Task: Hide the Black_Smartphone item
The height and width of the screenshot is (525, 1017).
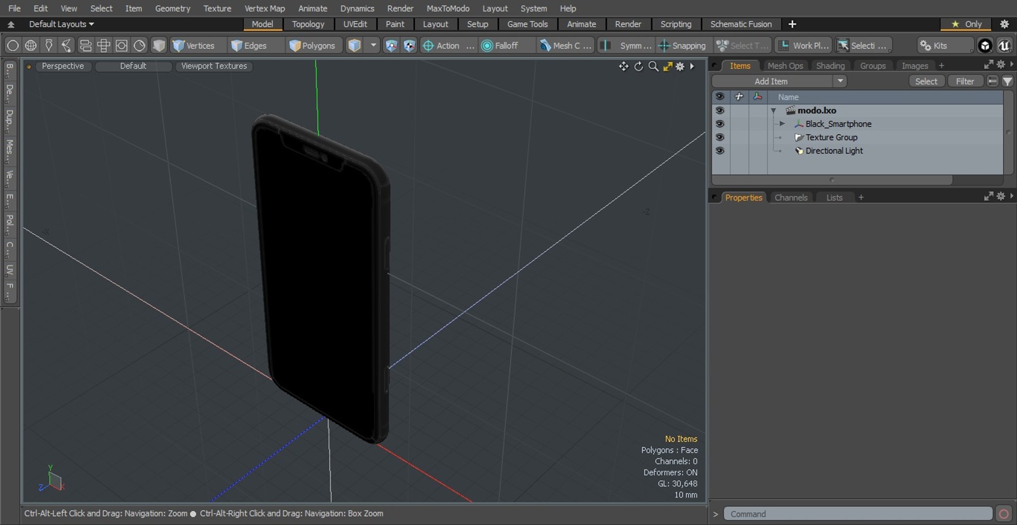Action: tap(719, 123)
